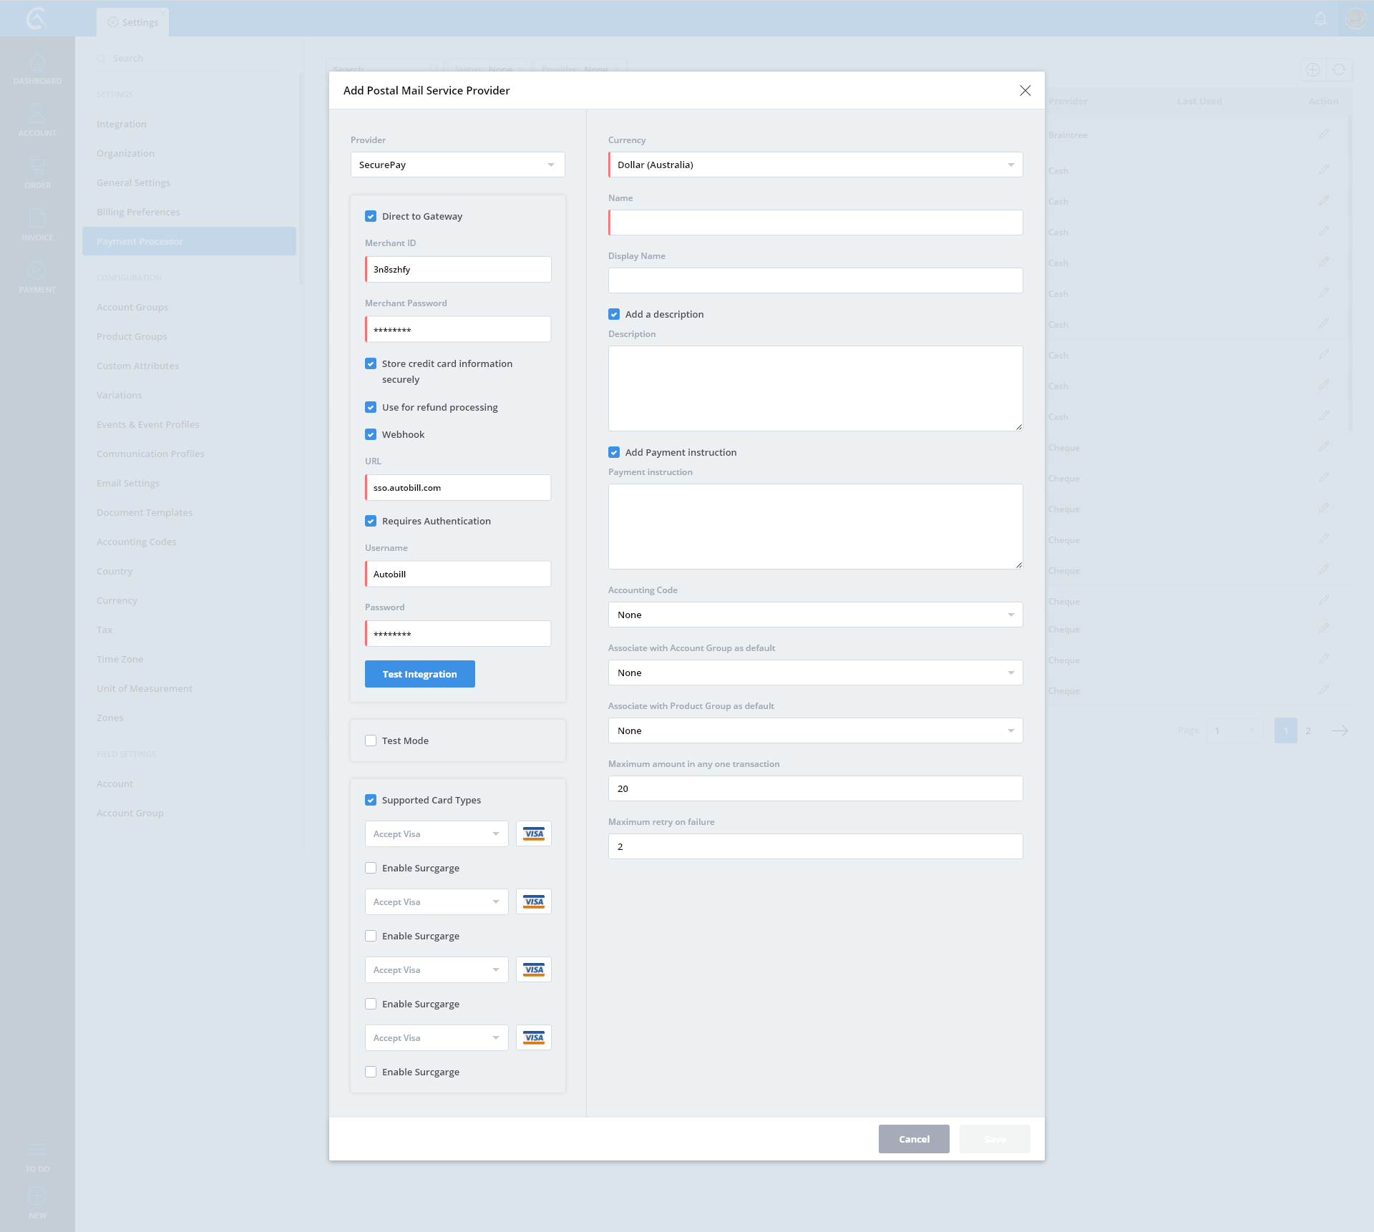Open the Accounting Code dropdown
Screen dimensions: 1374x1232
click(x=815, y=615)
